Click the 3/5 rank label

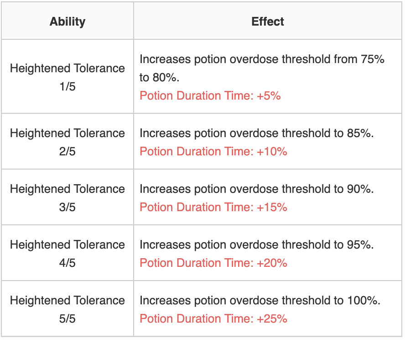(67, 207)
